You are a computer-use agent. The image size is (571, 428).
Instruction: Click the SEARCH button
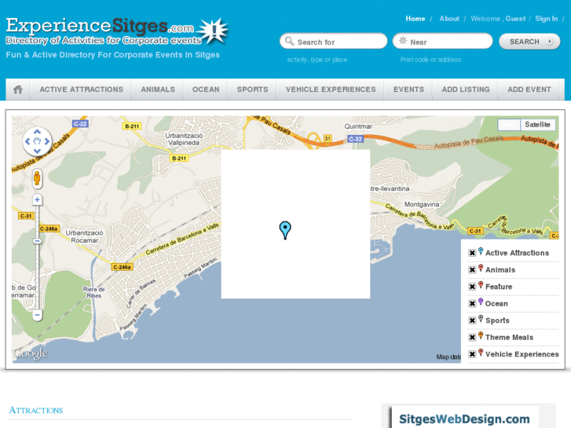[529, 42]
